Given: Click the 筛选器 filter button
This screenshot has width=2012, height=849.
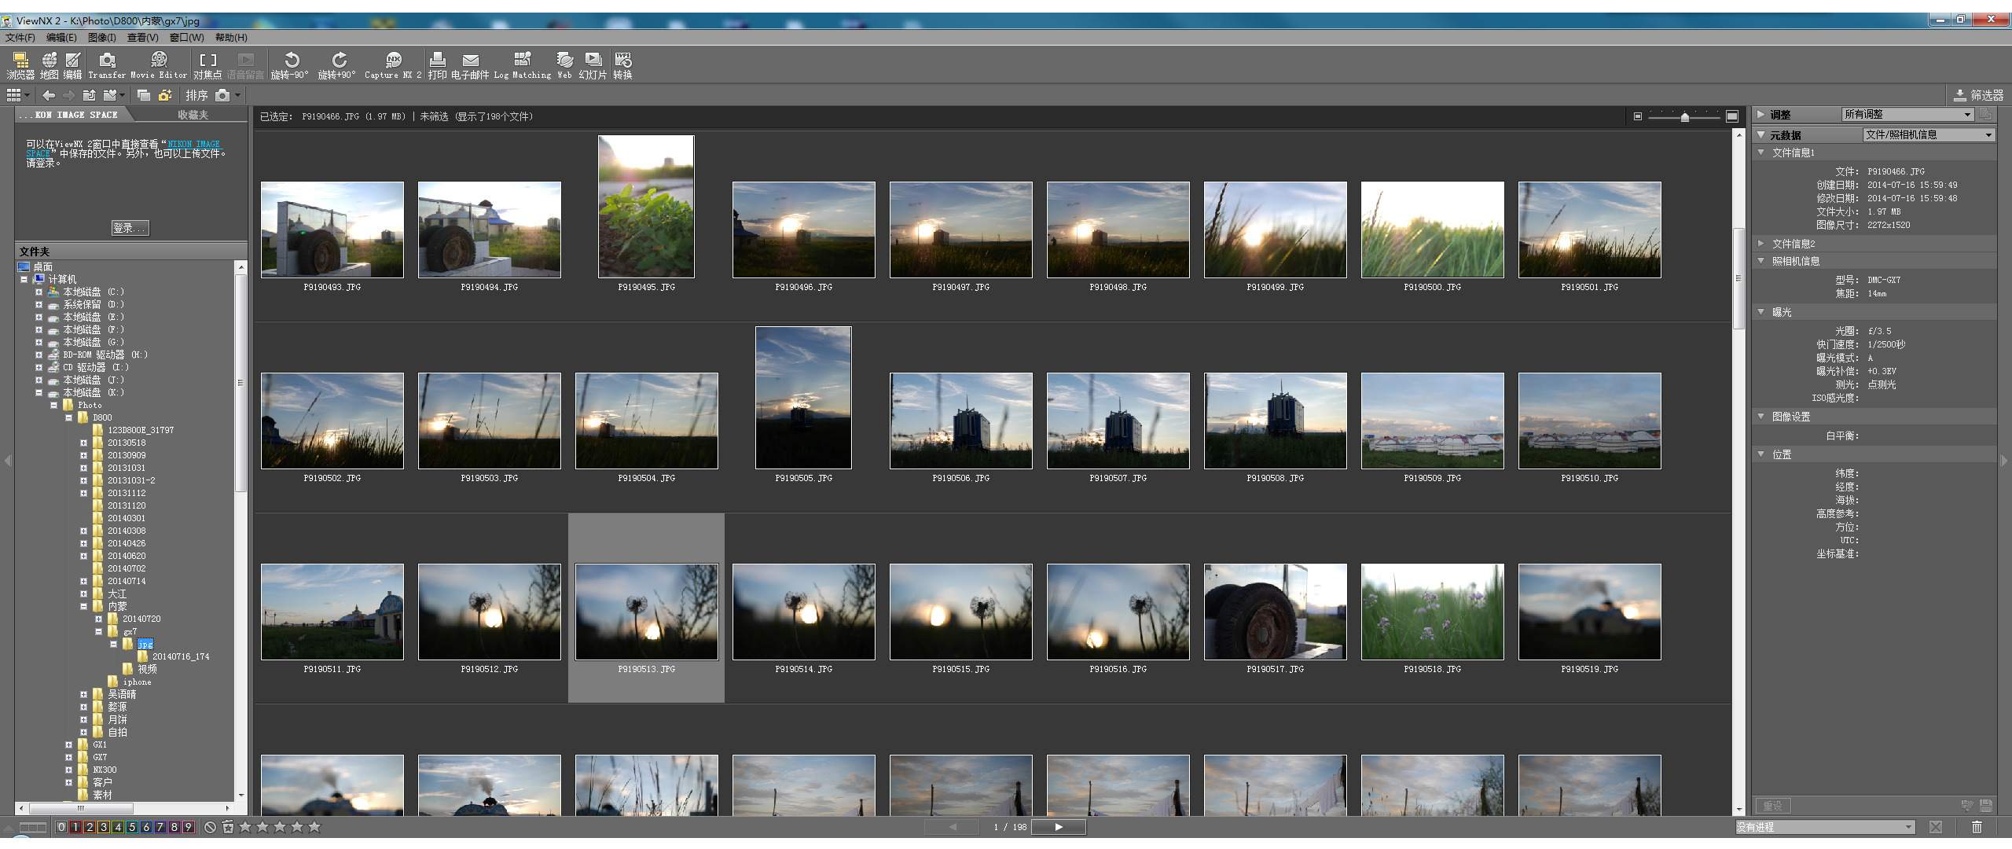Looking at the screenshot, I should pos(1979,95).
